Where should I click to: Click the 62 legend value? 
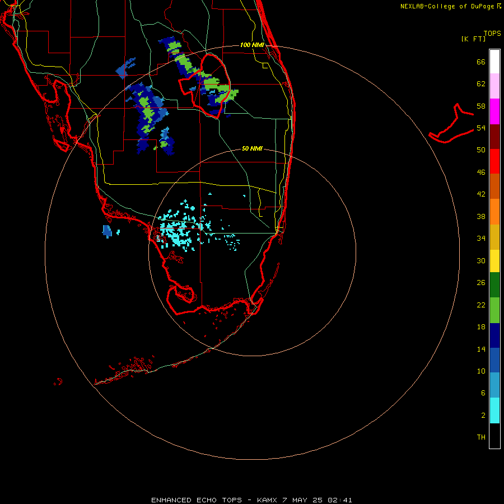[481, 84]
